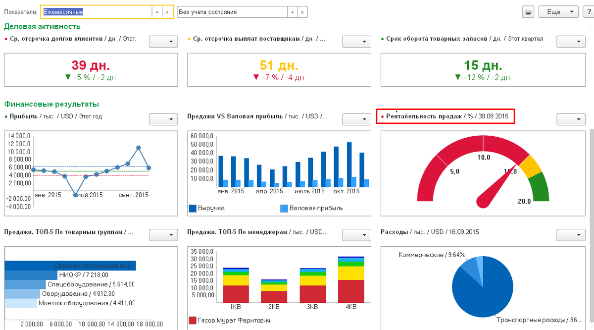Open dropdown for Прибыль chart
The height and width of the screenshot is (330, 594).
click(163, 119)
